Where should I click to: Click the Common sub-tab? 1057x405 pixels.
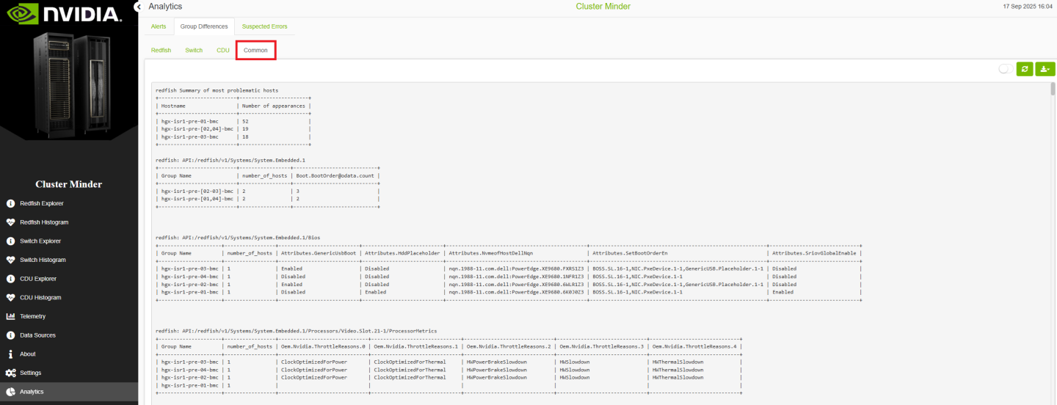[255, 51]
